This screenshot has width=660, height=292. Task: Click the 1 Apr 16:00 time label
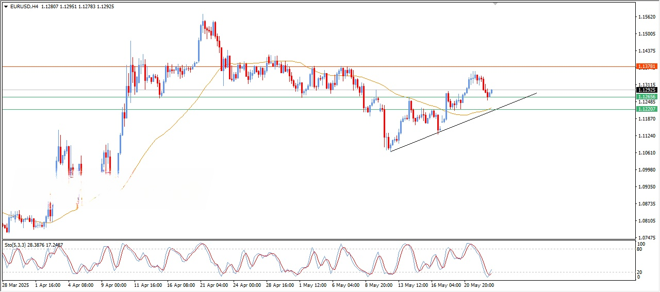[x=47, y=285]
